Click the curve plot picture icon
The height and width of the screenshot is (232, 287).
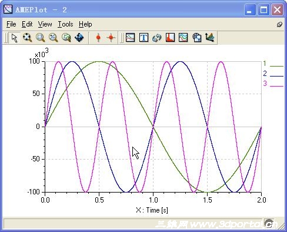coord(130,38)
